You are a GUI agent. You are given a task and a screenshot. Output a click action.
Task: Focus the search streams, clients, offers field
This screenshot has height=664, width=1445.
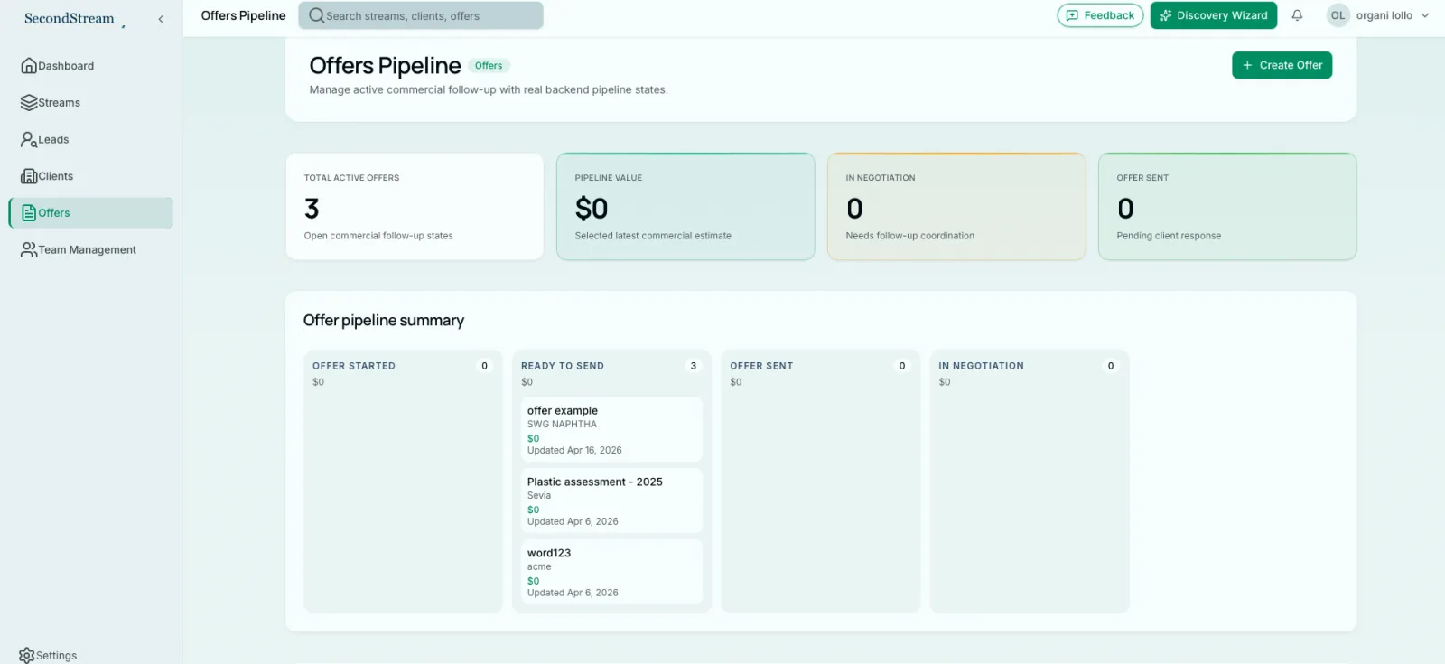click(421, 15)
